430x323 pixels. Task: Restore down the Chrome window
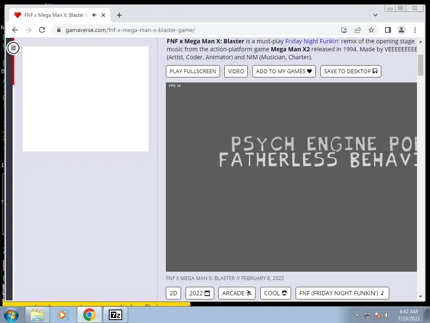coord(400,8)
